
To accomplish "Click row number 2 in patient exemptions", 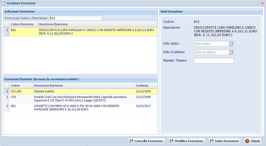I will pyautogui.click(x=6, y=98).
